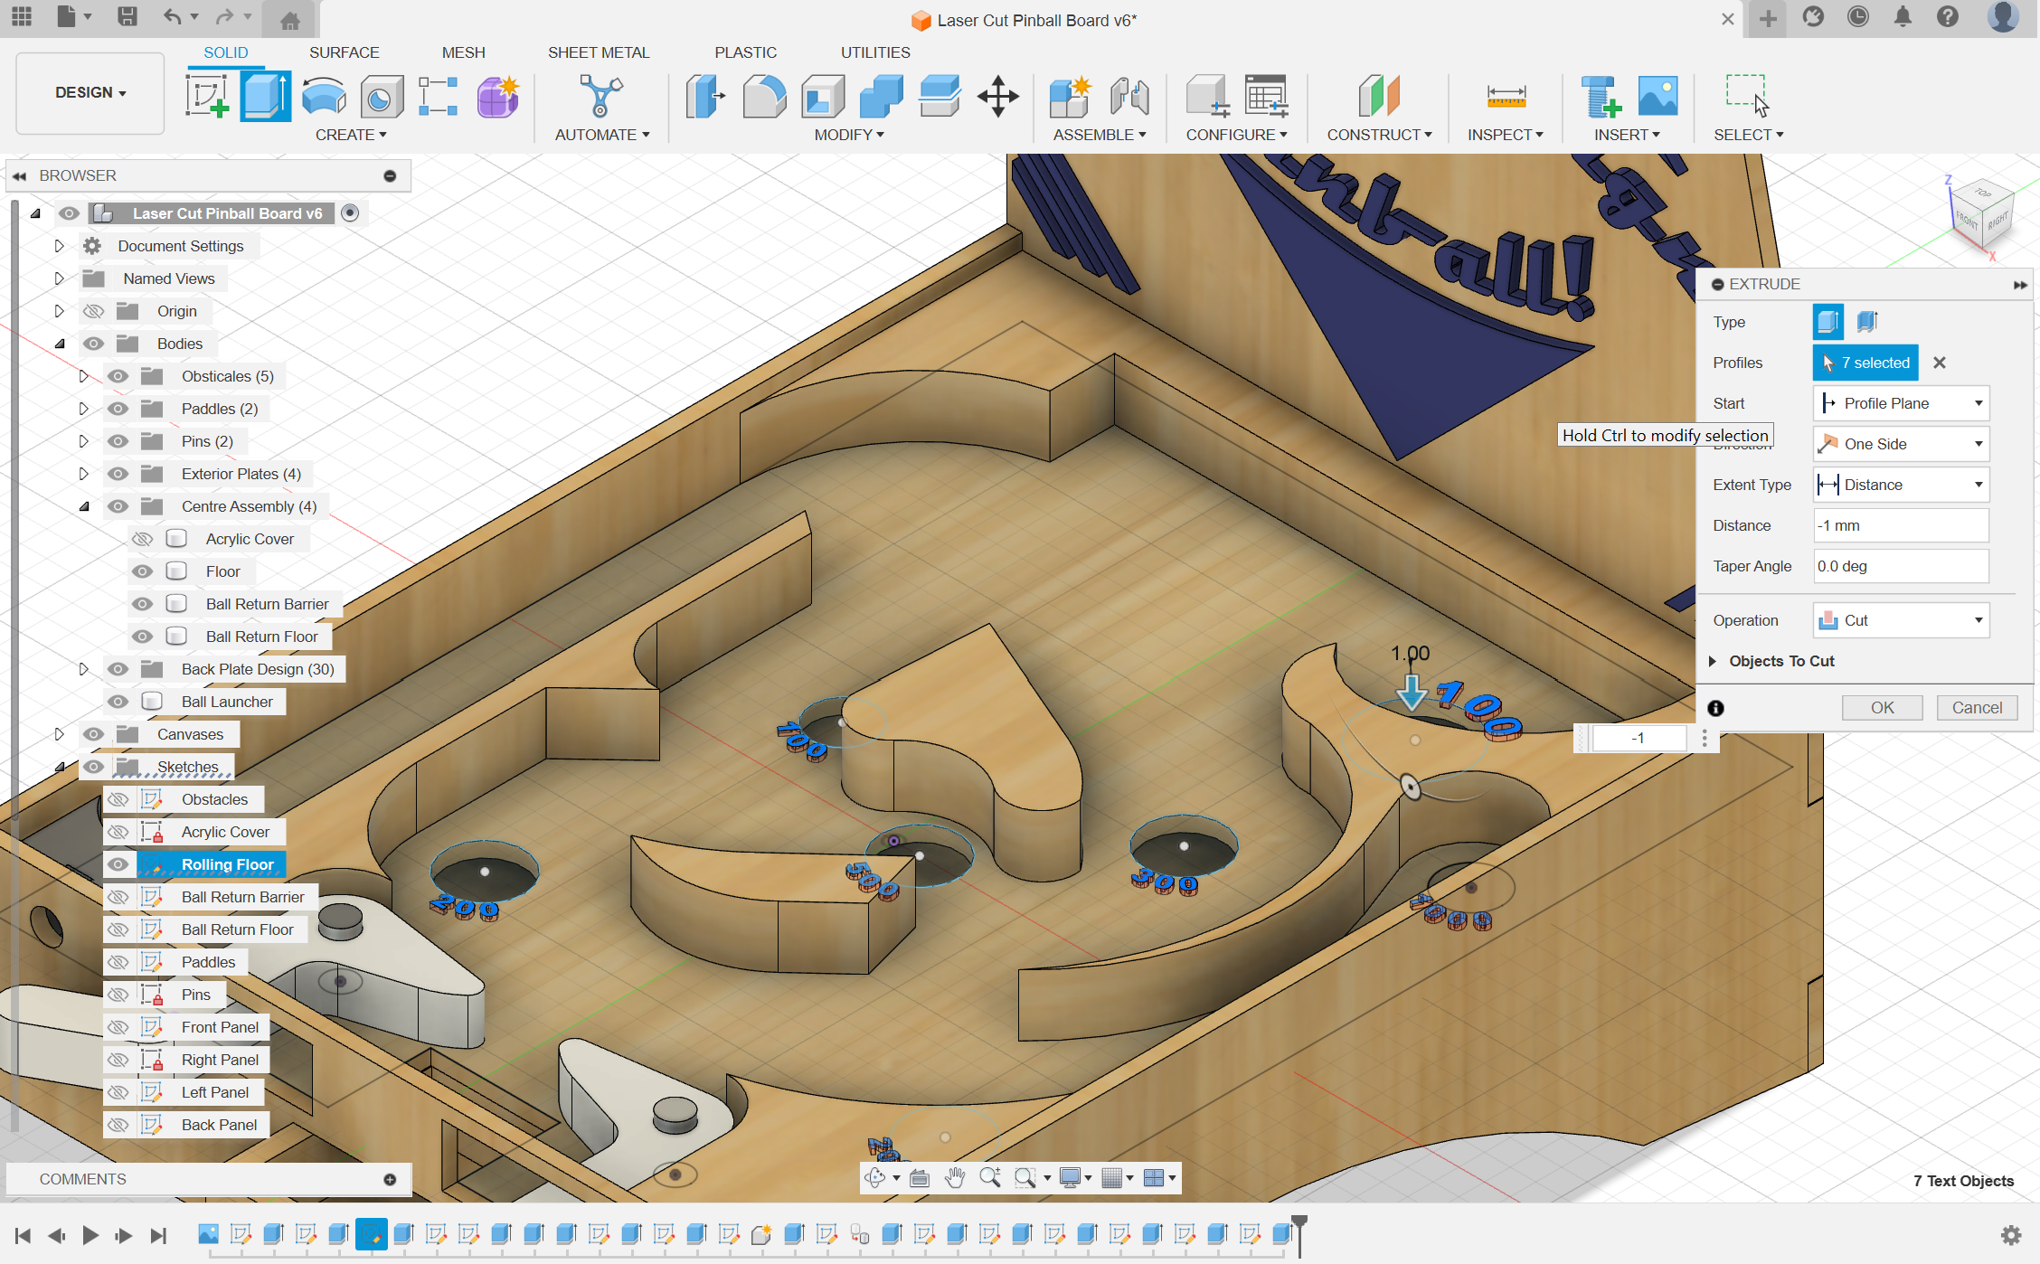The width and height of the screenshot is (2040, 1264).
Task: Select the Thin Extrude type icon
Action: (x=1867, y=322)
